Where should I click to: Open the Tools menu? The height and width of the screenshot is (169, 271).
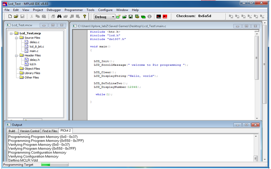(91, 10)
